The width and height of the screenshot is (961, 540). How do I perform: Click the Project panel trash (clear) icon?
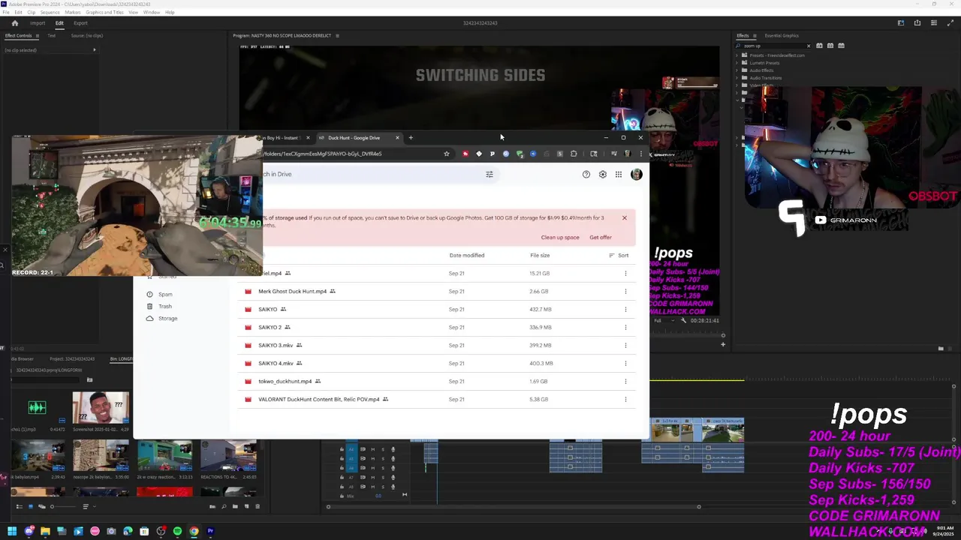[x=258, y=506]
